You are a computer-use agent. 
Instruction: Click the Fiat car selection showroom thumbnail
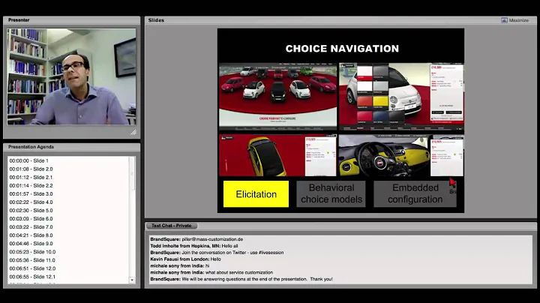pos(278,96)
